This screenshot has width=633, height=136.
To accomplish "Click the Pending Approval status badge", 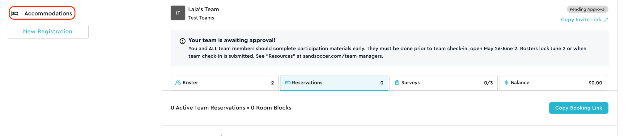I will (x=587, y=9).
